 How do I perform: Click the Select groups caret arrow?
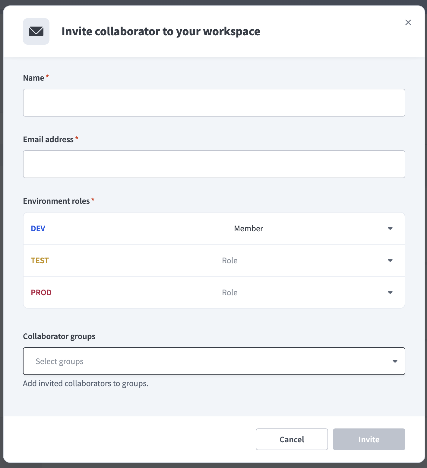[x=395, y=361]
